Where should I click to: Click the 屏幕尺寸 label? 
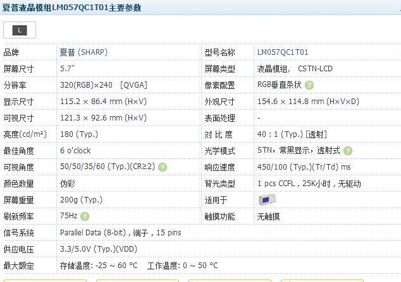coord(18,69)
